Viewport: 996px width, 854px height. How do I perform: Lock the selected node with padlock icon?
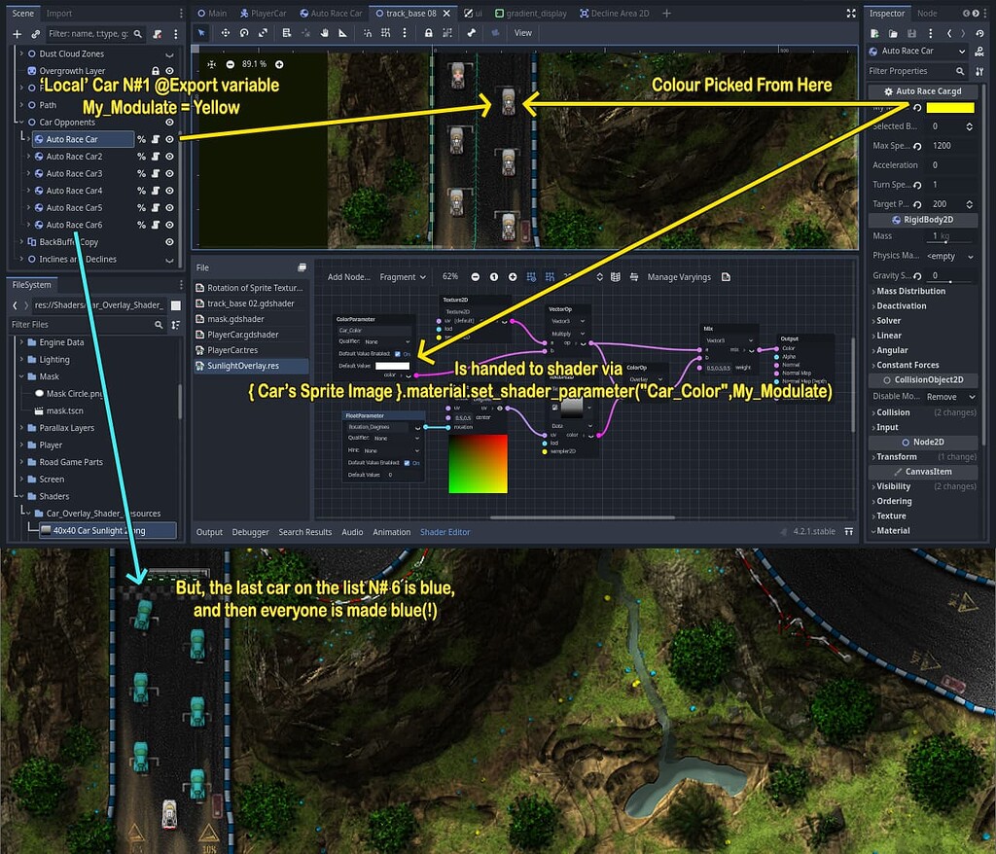[428, 32]
